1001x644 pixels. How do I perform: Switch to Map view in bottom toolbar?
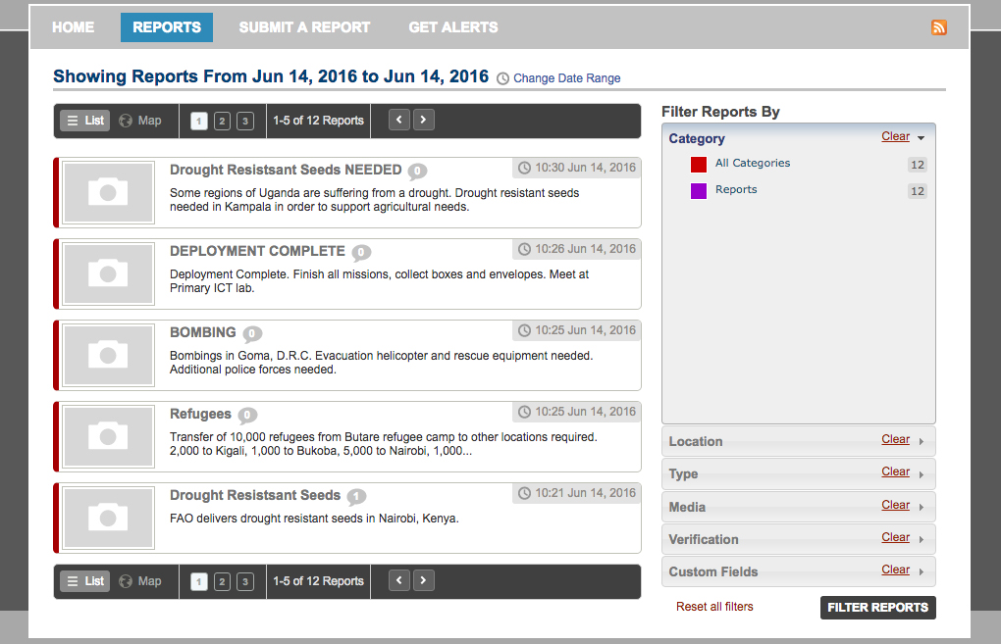click(x=140, y=581)
